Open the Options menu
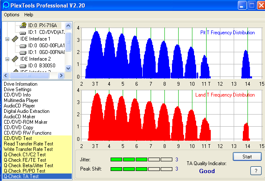265x181 pixels. (x=12, y=15)
